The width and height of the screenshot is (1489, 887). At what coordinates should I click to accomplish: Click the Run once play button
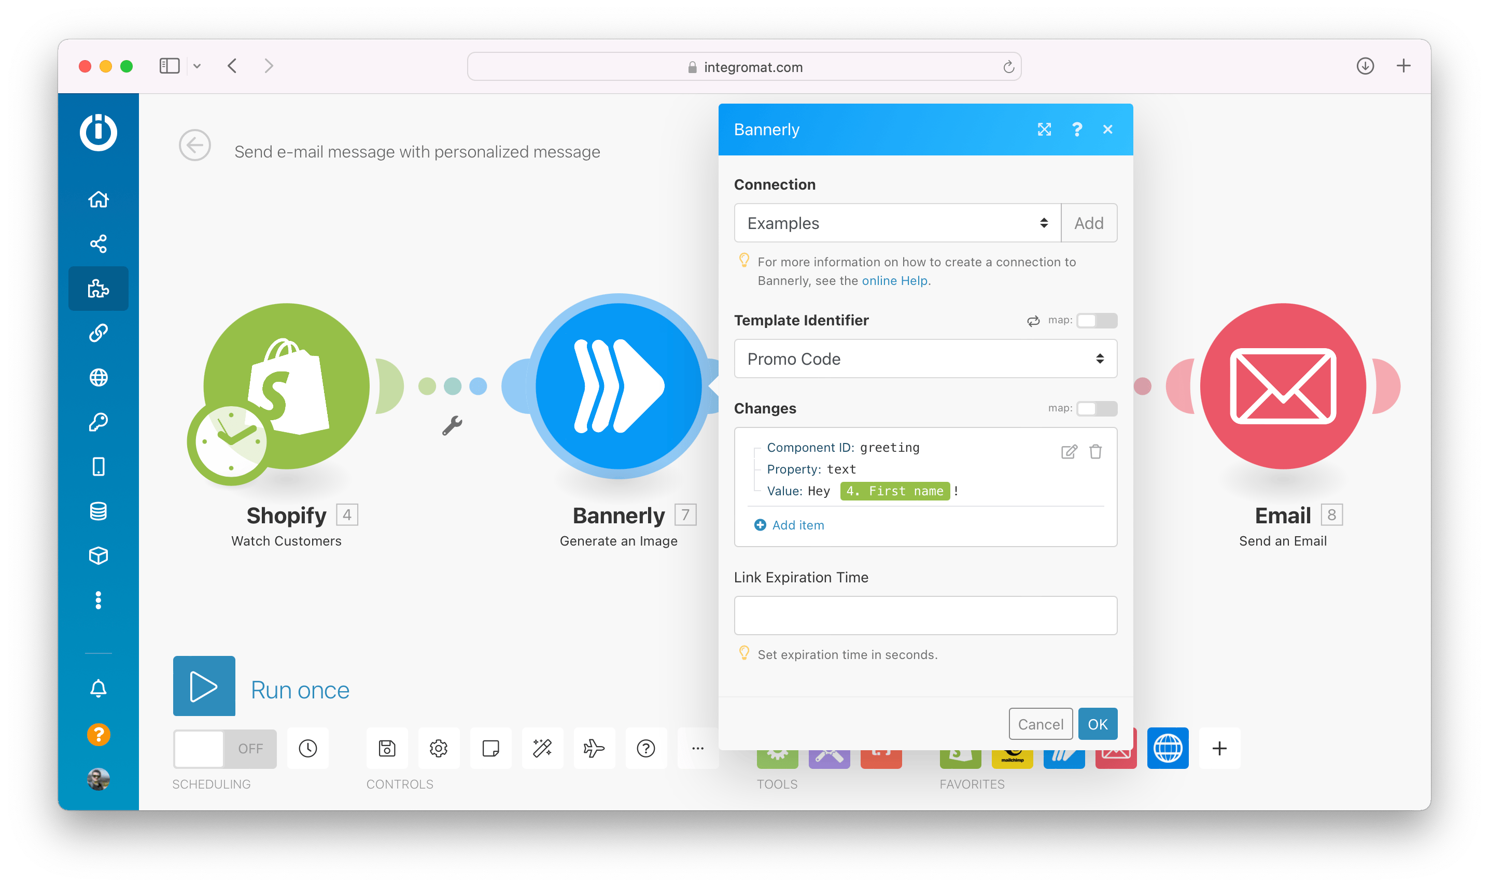204,685
